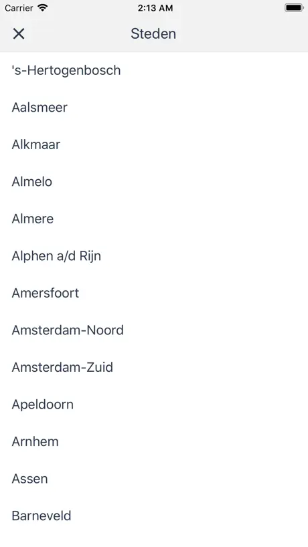Select the Amersfoort city row
The image size is (308, 547).
[154, 293]
